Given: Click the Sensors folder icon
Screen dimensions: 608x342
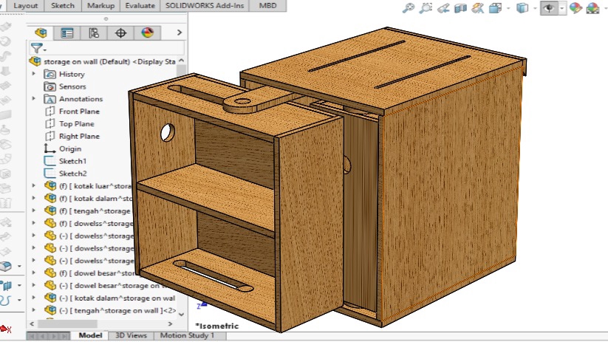Looking at the screenshot, I should (49, 86).
